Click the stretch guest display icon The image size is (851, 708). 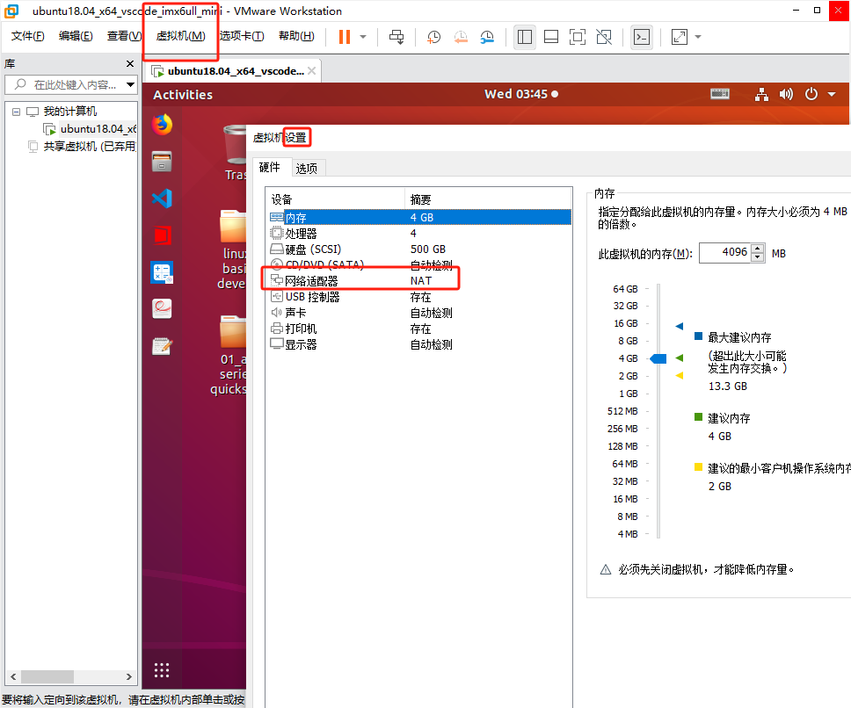(x=680, y=37)
